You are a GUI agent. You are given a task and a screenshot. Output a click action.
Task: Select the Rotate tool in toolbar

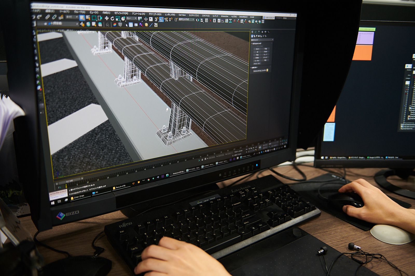click(112, 19)
